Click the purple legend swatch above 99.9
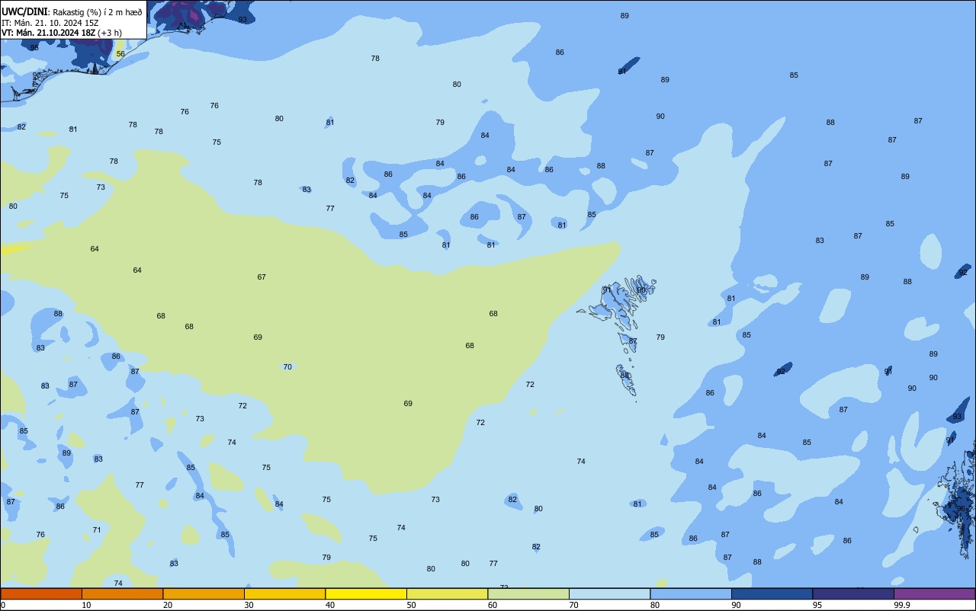Image resolution: width=976 pixels, height=611 pixels. point(934,593)
